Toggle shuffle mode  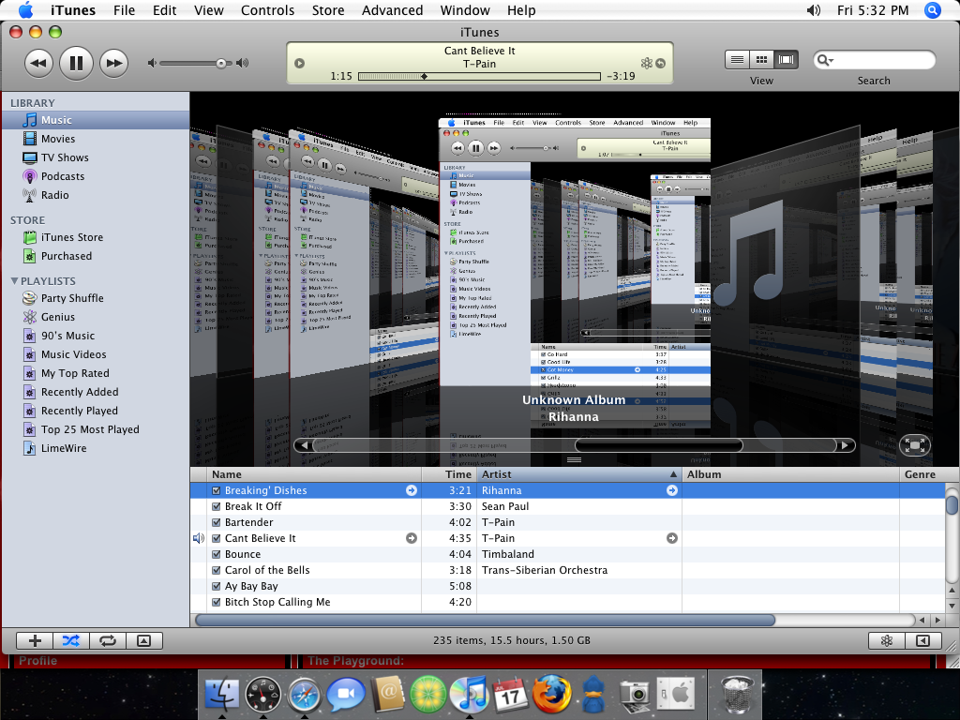[71, 640]
